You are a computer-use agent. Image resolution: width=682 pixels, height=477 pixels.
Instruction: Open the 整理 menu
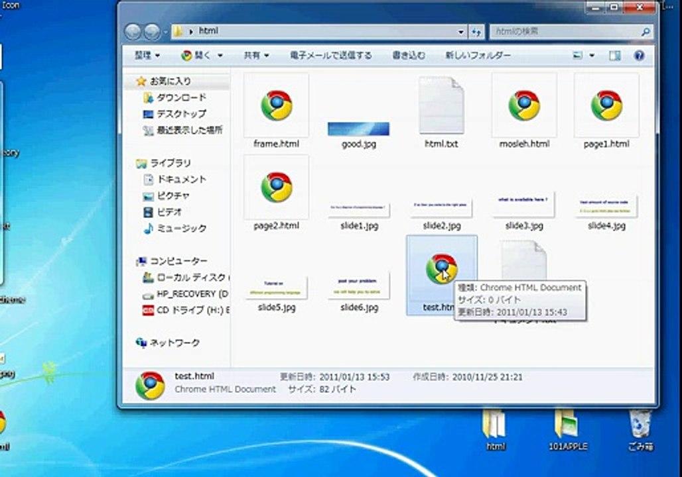pyautogui.click(x=147, y=55)
